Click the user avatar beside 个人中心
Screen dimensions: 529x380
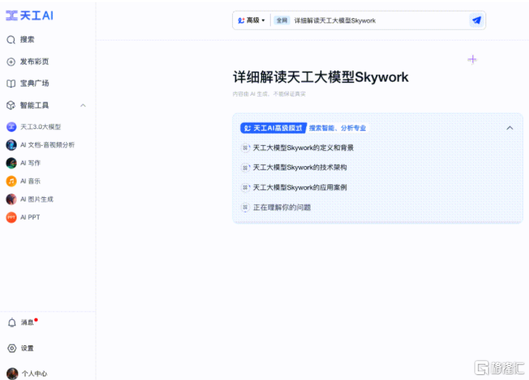(12, 373)
